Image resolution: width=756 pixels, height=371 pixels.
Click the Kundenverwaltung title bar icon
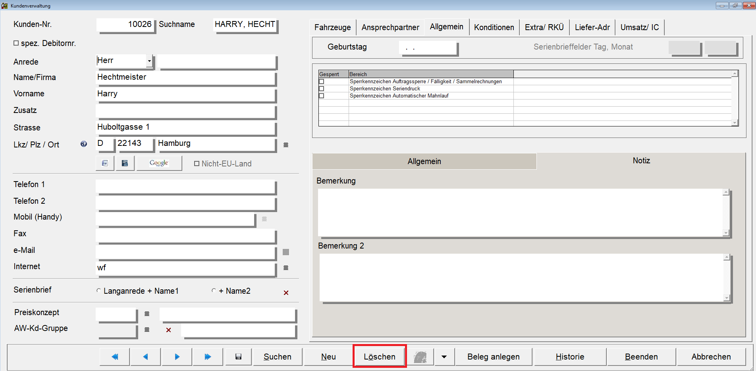point(4,6)
